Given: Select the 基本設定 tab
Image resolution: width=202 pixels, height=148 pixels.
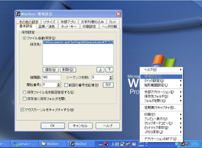Looking at the screenshot, I should (26, 26).
